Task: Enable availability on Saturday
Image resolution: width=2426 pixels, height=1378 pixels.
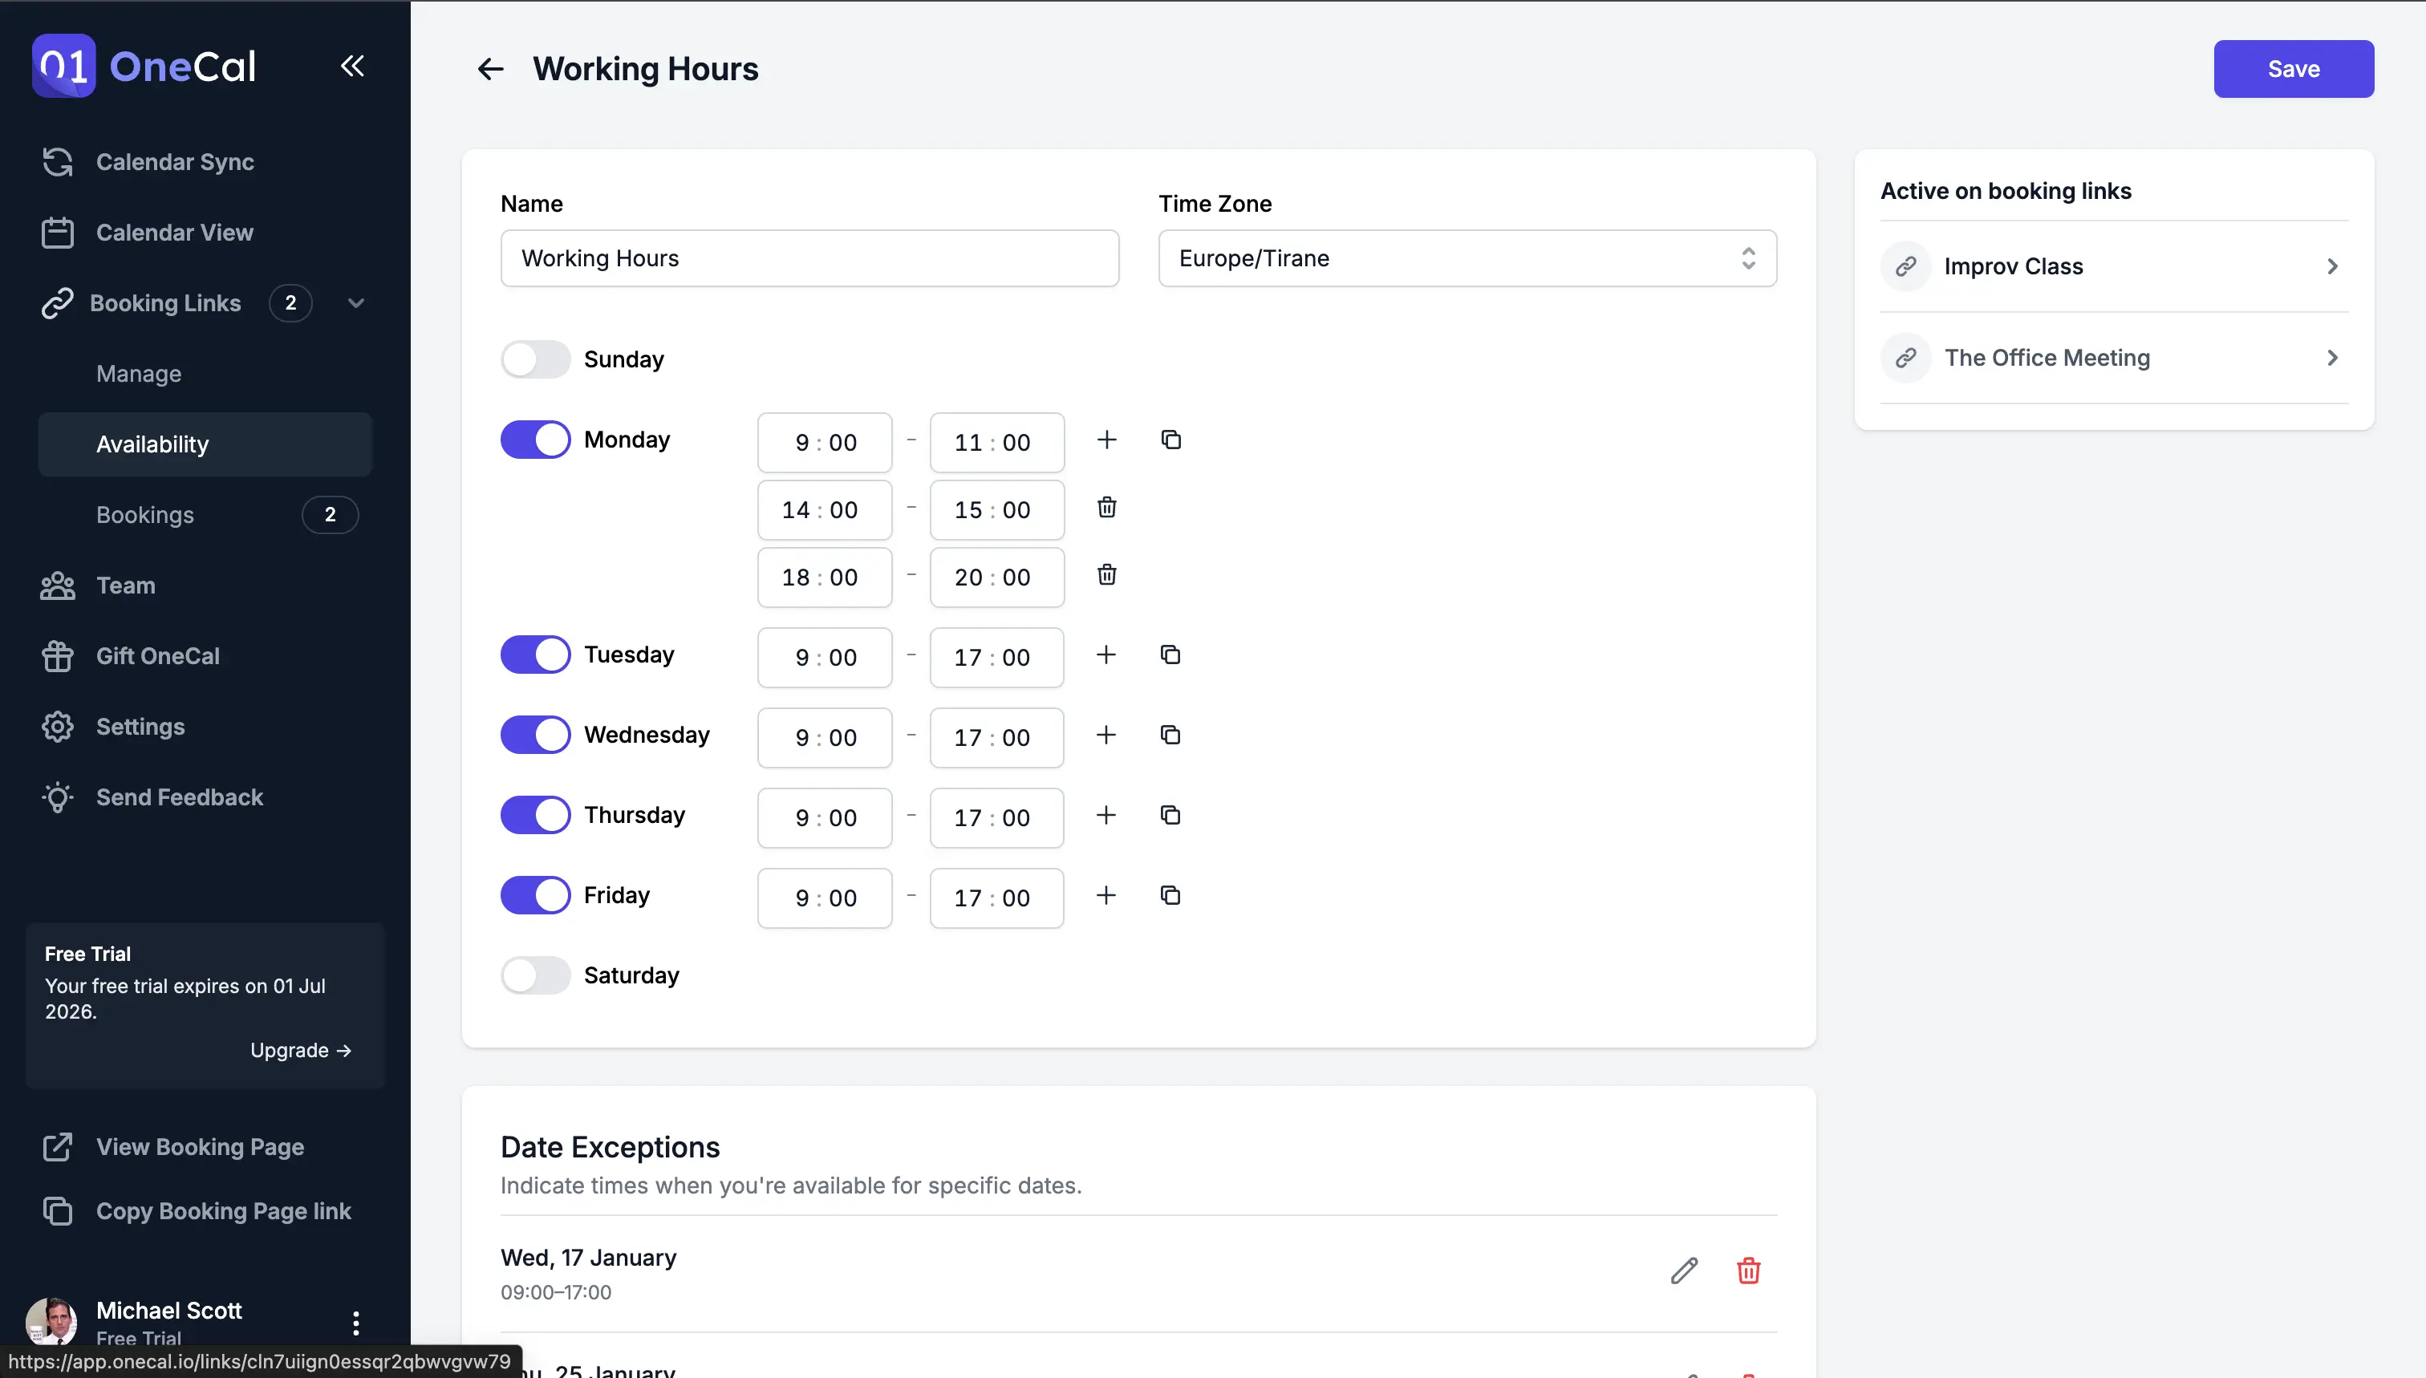Action: coord(535,975)
